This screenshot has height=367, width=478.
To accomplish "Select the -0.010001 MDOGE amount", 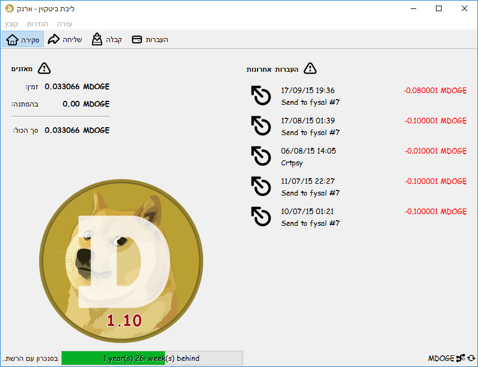I will (x=435, y=151).
